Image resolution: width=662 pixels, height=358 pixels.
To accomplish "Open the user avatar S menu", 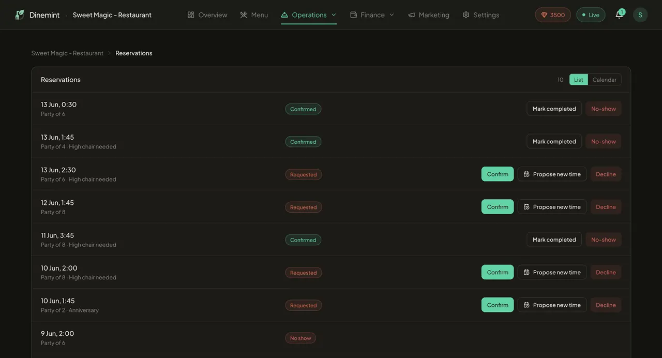I will click(x=640, y=14).
